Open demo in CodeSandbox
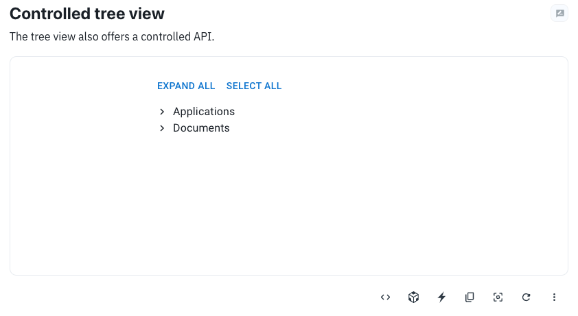The image size is (578, 316). (414, 297)
